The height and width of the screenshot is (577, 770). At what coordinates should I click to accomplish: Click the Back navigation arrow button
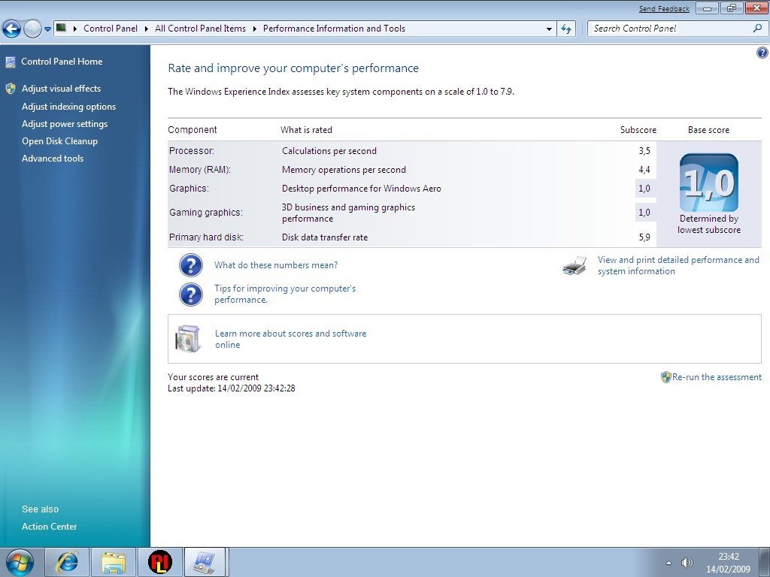[12, 29]
